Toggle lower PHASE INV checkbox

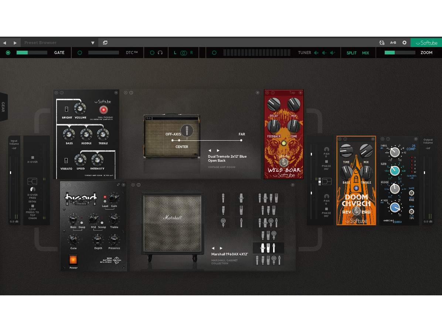click(x=326, y=209)
